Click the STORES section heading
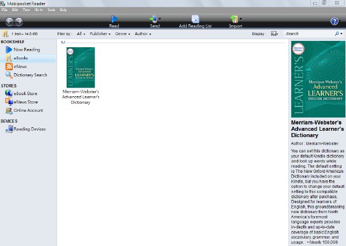The height and width of the screenshot is (246, 346). point(9,86)
